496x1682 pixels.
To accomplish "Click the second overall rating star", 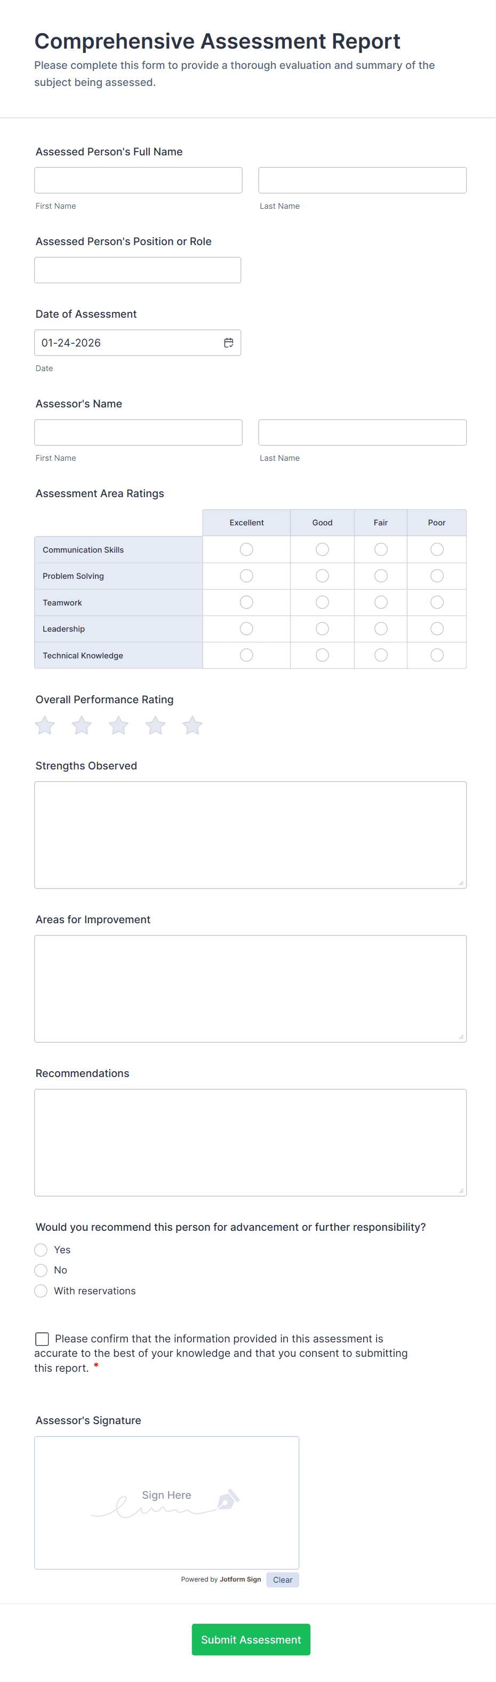I will pos(81,725).
